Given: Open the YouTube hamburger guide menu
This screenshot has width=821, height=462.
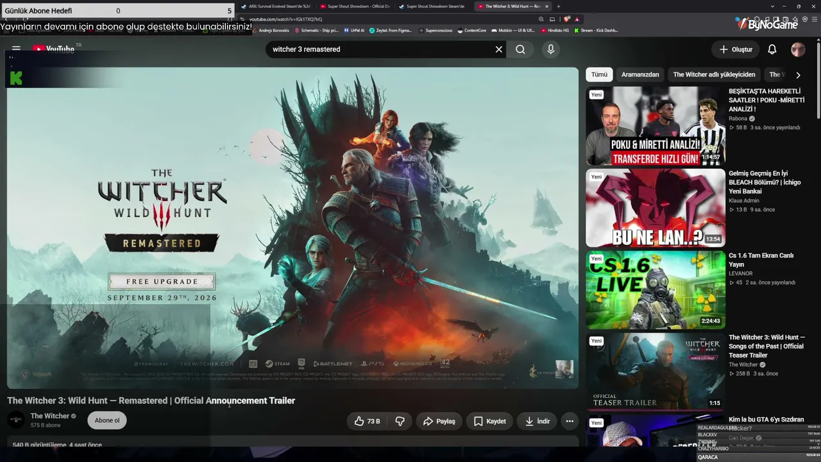Looking at the screenshot, I should (x=16, y=49).
